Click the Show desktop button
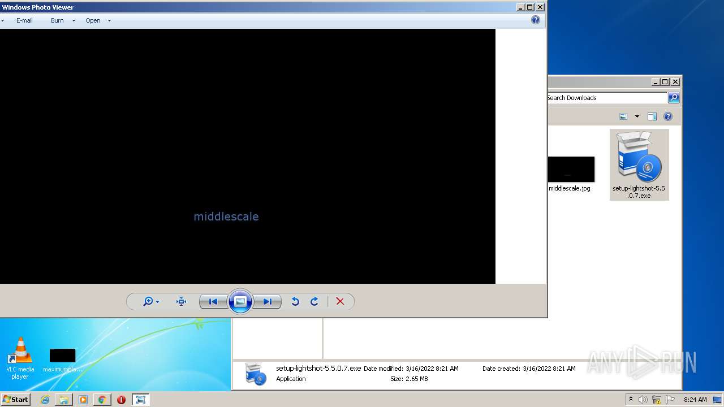This screenshot has height=407, width=724. pos(717,400)
